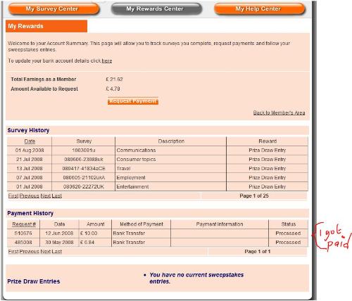Click Processed status for request 485008
Screen dimensions: 352x301
pos(288,243)
